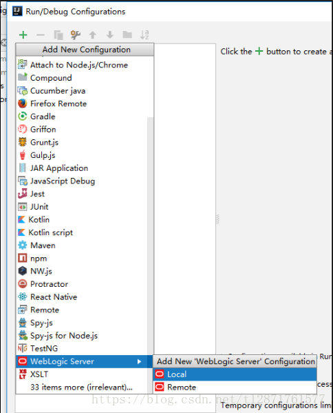Click the green plus Add Configuration icon
Viewport: 333px width, 413px height.
pos(23,34)
